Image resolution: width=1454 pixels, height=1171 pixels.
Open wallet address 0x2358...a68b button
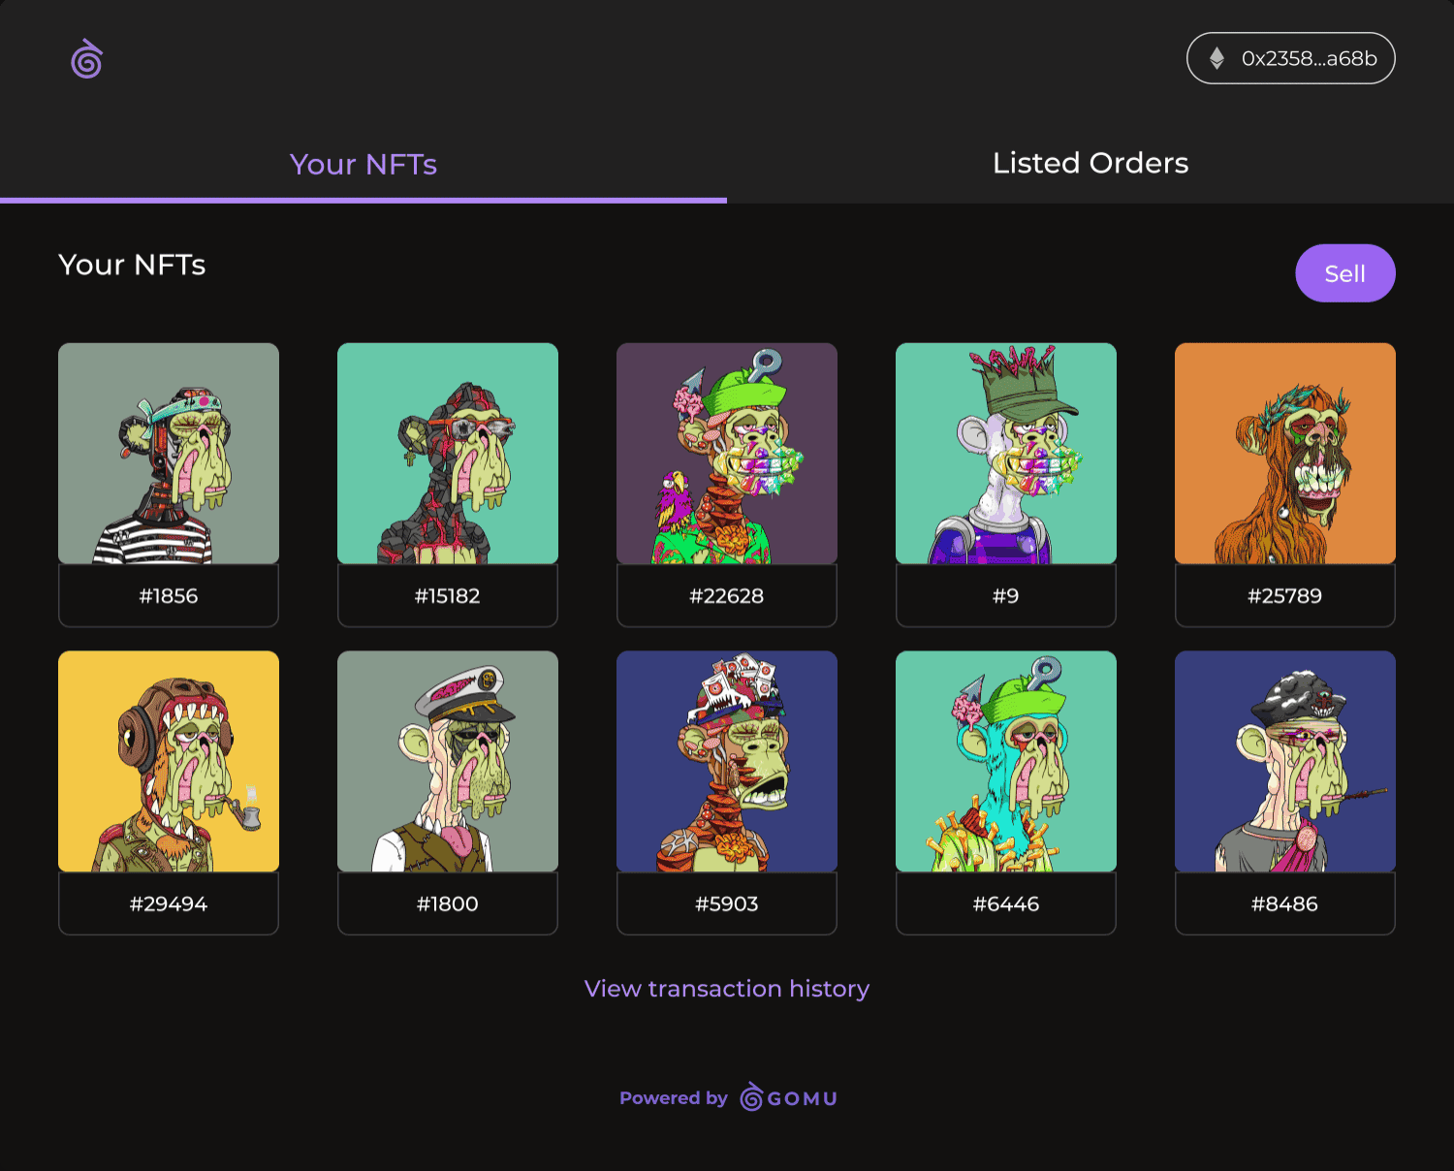click(x=1290, y=58)
